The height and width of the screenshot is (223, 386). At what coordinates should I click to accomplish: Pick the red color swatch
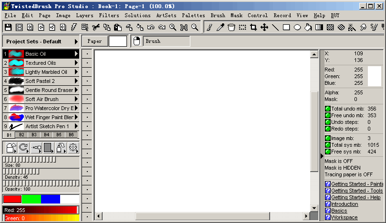[x=12, y=199]
